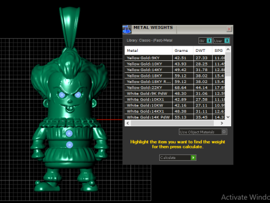Select the Yellow Gold:18KY R... row
This screenshot has height=203, width=270.
(x=175, y=82)
